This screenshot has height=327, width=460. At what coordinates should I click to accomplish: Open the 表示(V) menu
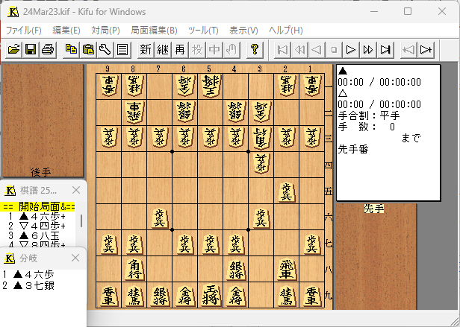point(243,30)
